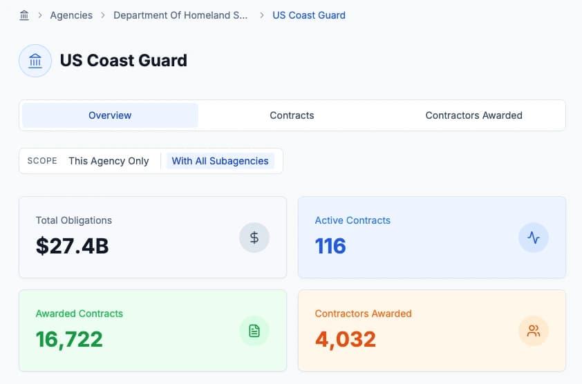Image resolution: width=582 pixels, height=384 pixels.
Task: Click the US Coast Guard agency logo icon
Action: click(x=35, y=61)
